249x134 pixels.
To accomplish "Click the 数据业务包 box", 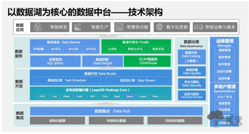I will click(x=135, y=49).
